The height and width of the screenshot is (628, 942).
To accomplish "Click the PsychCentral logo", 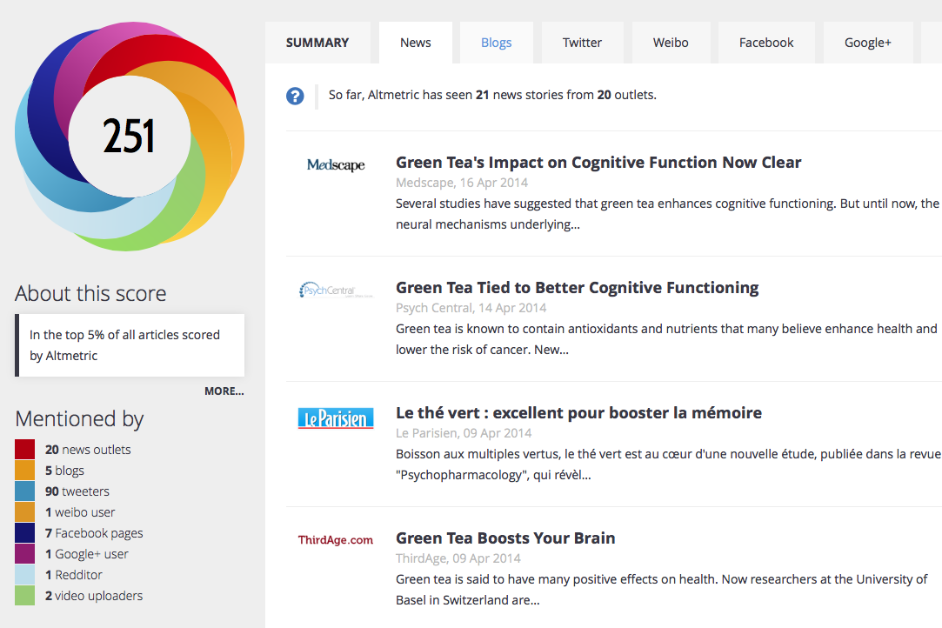I will pyautogui.click(x=335, y=291).
